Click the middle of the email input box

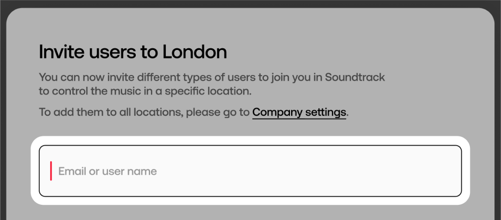(250, 171)
